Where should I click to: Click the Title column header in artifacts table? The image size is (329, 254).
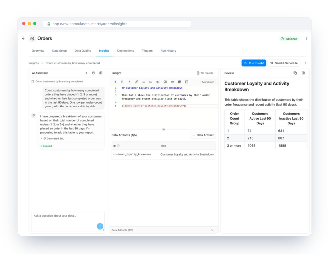click(163, 146)
